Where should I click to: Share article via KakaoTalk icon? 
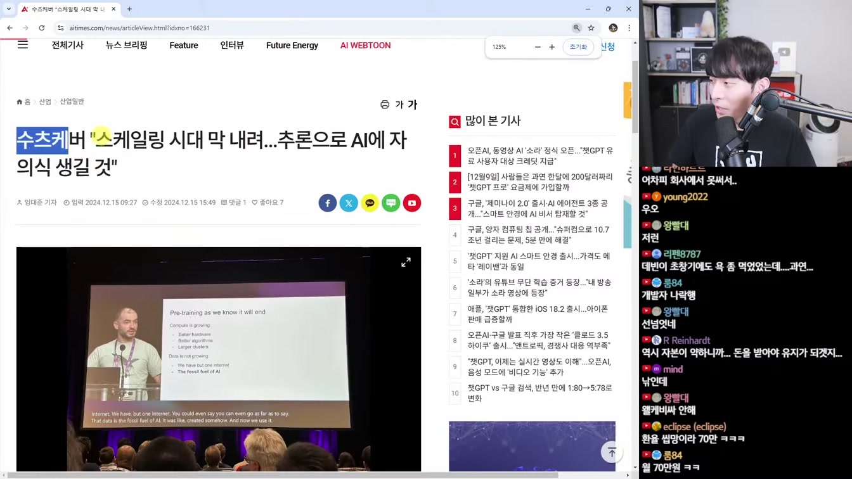pos(370,203)
